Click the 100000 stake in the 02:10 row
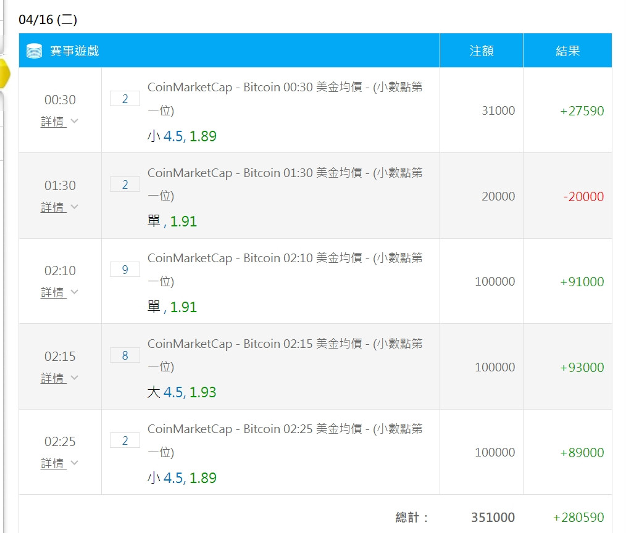 pyautogui.click(x=495, y=282)
